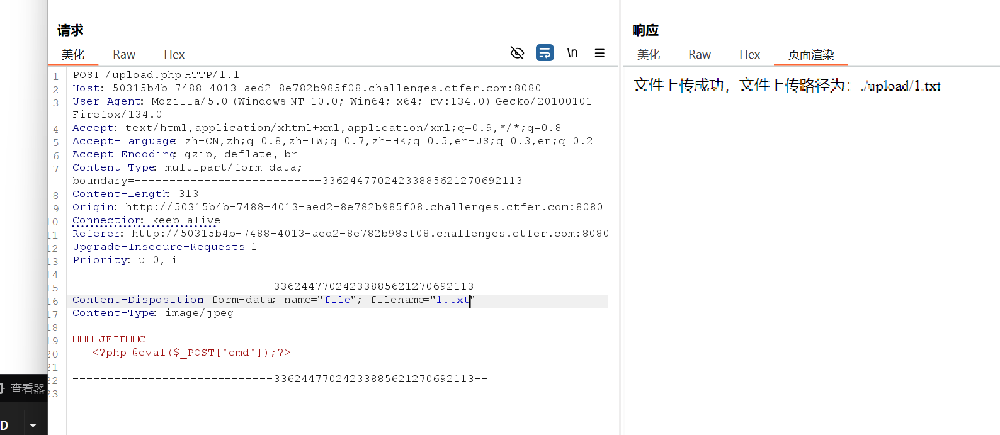Image resolution: width=1000 pixels, height=435 pixels.
Task: Click the boundary= value line in the request headers
Action: [297, 181]
